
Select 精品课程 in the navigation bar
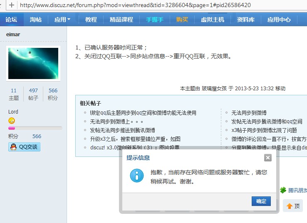click(121, 20)
